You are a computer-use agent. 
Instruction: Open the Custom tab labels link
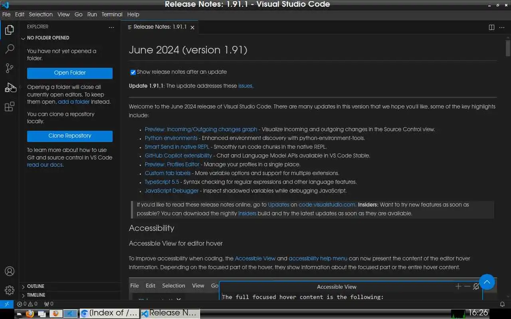point(168,173)
